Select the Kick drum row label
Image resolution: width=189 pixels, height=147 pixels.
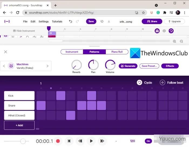pyautogui.click(x=19, y=96)
